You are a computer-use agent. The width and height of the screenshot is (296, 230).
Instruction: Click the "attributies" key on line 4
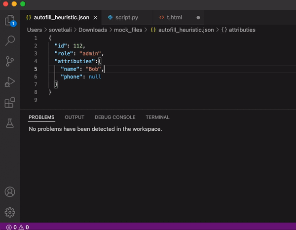74,61
